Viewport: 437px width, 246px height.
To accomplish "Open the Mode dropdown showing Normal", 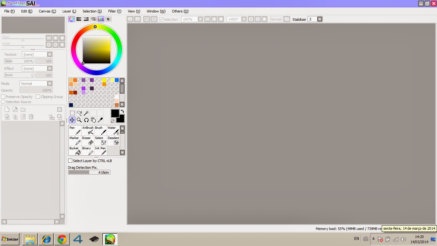I will [50, 83].
